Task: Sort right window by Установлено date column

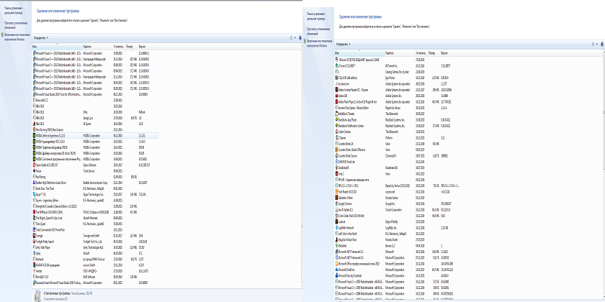Action: 421,52
